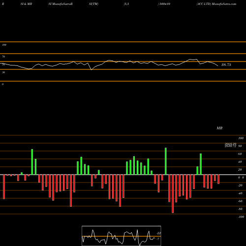Click the 'SI MunafaSutraR' header label
This screenshot has width=246, height=246.
point(61,4)
